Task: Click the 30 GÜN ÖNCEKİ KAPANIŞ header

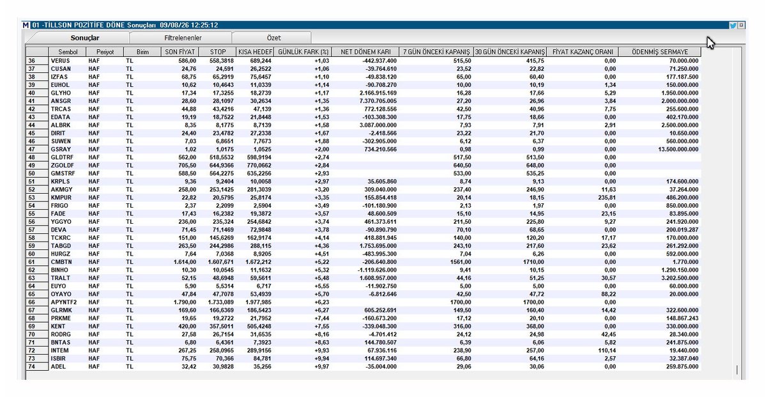Action: pyautogui.click(x=510, y=52)
